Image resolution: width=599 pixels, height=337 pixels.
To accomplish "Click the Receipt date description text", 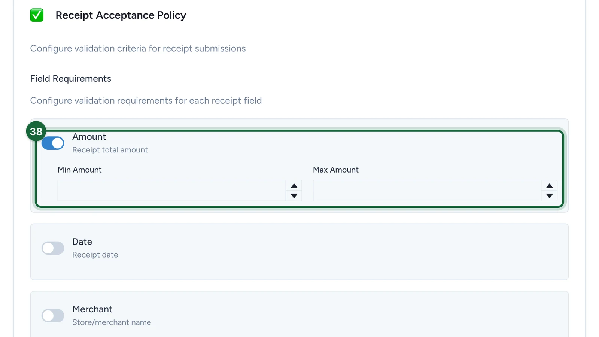I will 95,255.
